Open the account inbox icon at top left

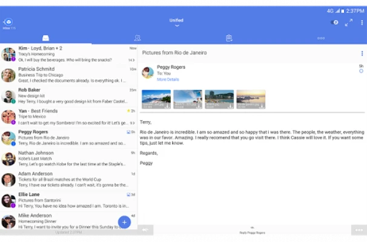8,22
